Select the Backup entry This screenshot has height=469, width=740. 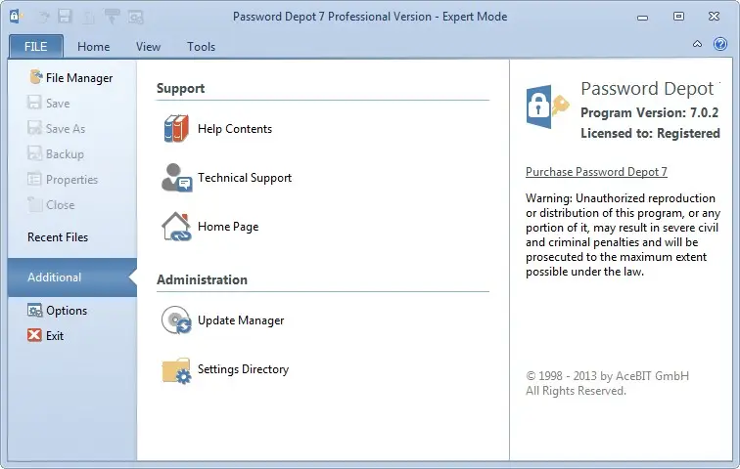coord(56,154)
